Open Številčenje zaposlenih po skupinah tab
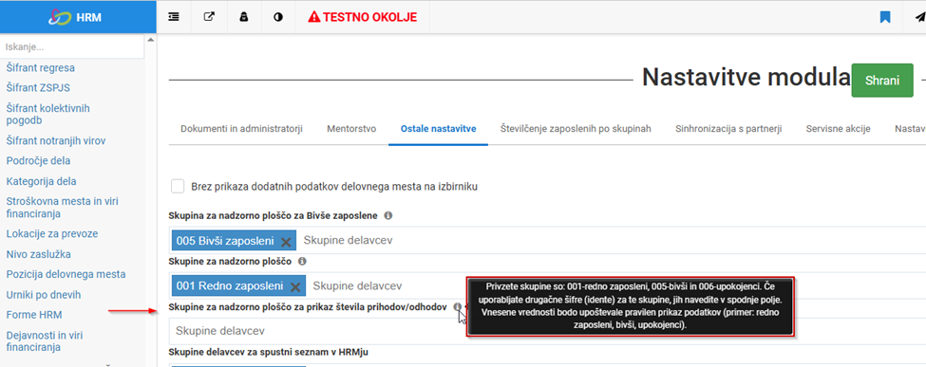Viewport: 926px width, 367px height. tap(576, 129)
